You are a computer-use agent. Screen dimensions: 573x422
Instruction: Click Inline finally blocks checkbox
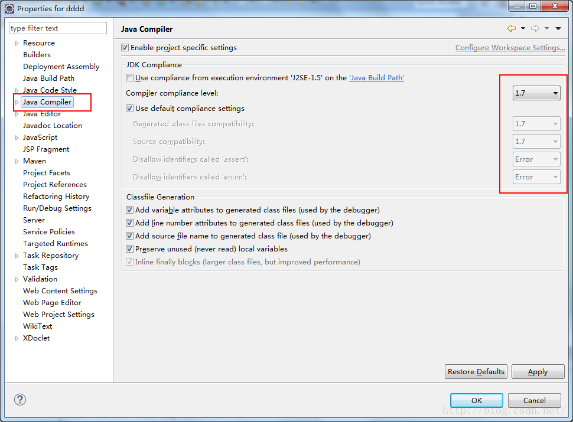[129, 261]
